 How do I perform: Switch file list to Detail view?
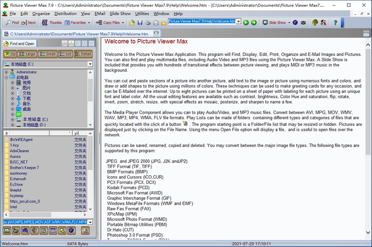click(83, 54)
